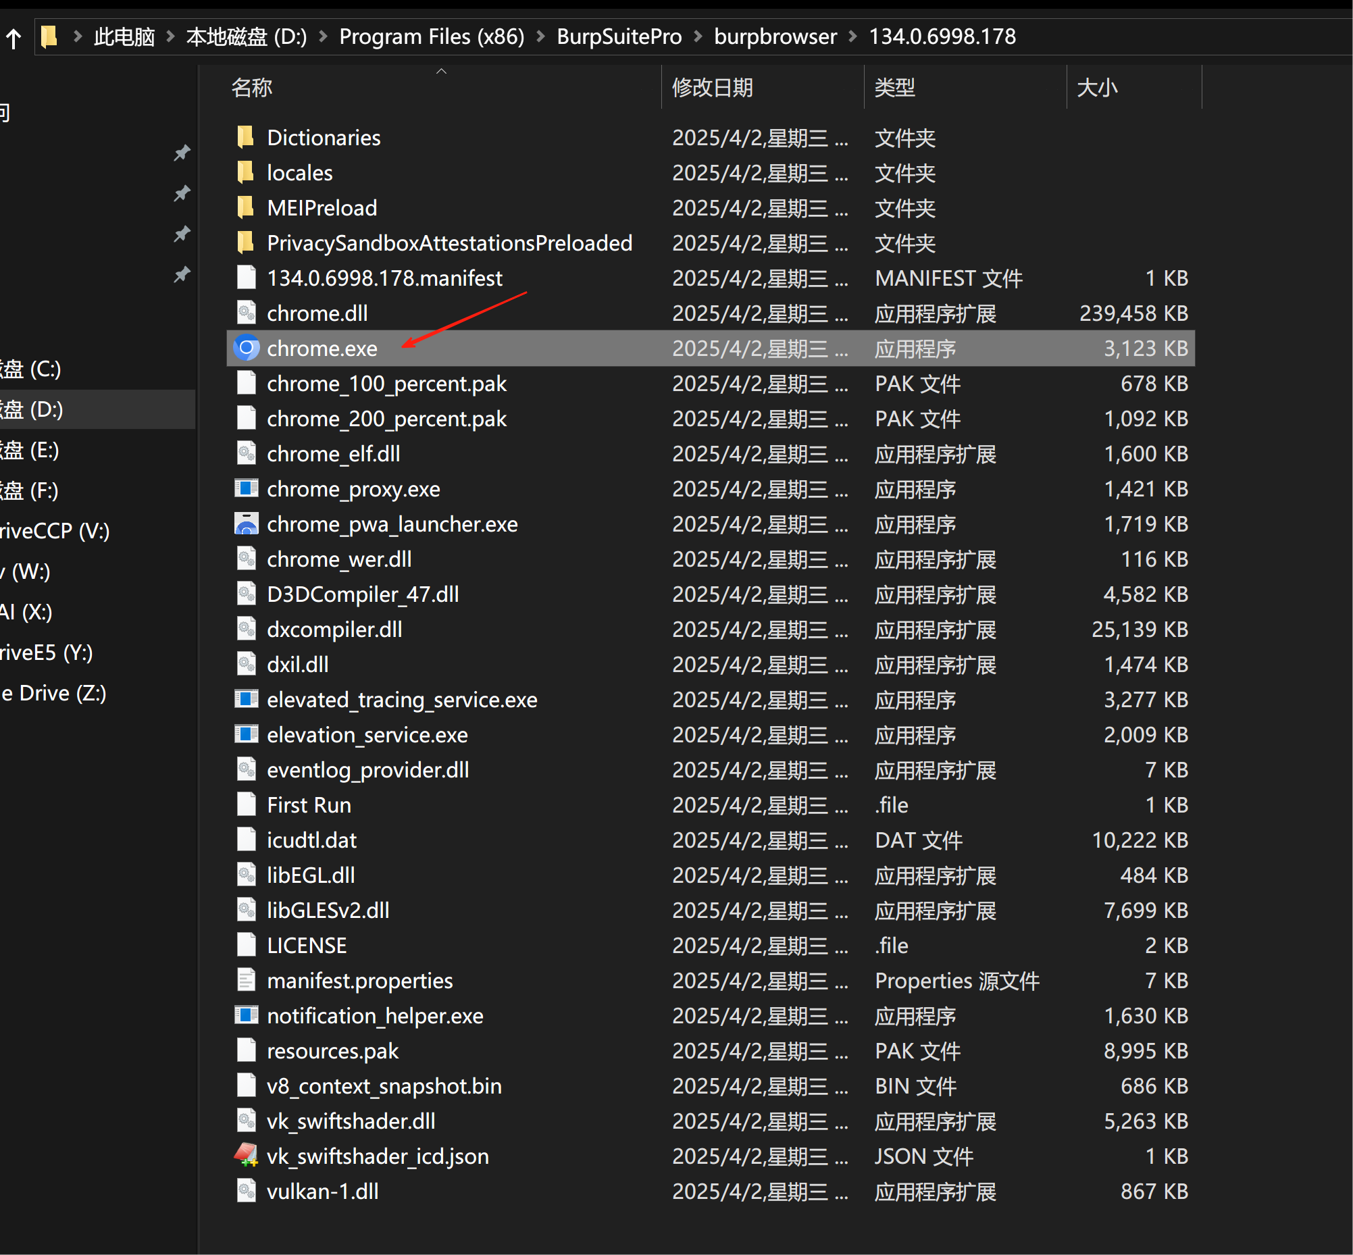Expand chevron after BurpSuitePro in address bar
The width and height of the screenshot is (1353, 1255).
pyautogui.click(x=698, y=36)
